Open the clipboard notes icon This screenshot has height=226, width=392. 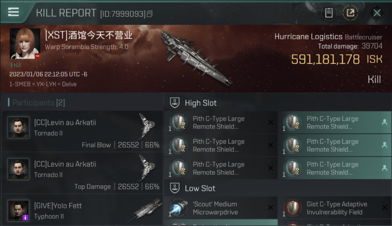(x=329, y=13)
